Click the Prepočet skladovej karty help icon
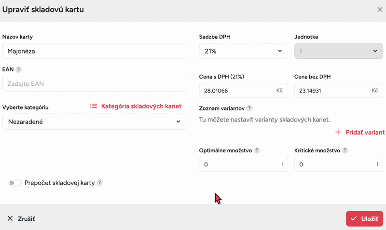The height and width of the screenshot is (230, 386). coord(99,183)
